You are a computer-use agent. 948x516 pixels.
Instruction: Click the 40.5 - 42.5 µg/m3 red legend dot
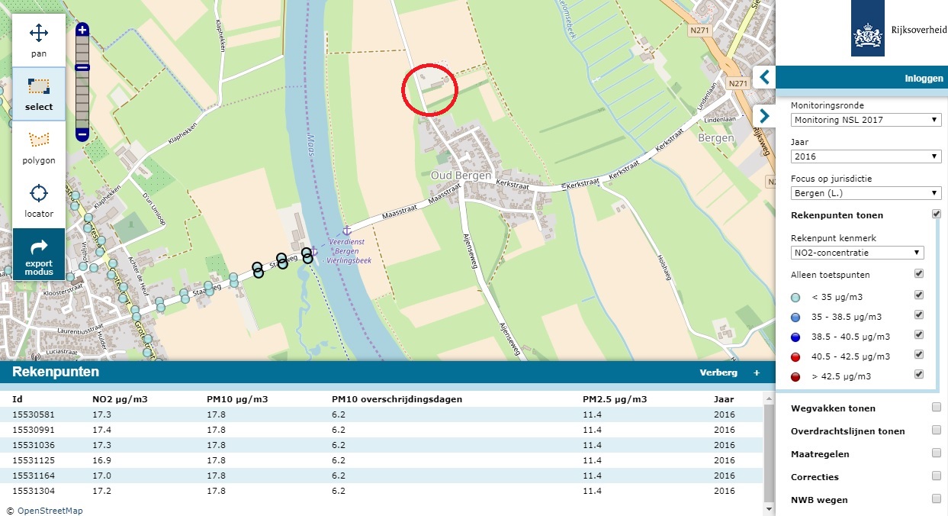[x=795, y=356]
